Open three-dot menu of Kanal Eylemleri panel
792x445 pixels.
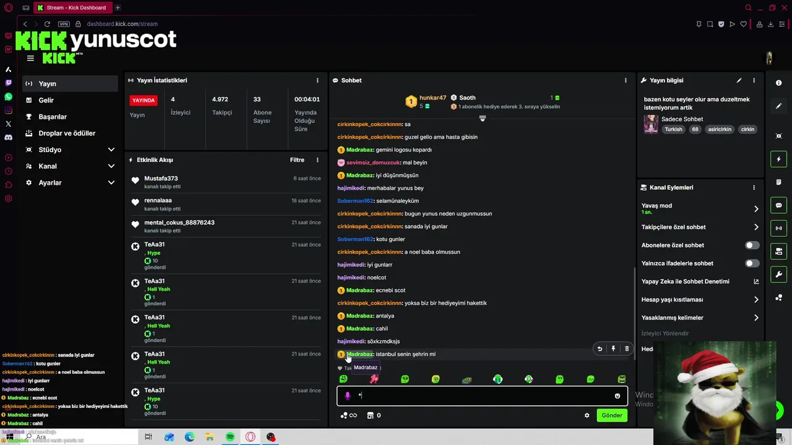pos(754,187)
